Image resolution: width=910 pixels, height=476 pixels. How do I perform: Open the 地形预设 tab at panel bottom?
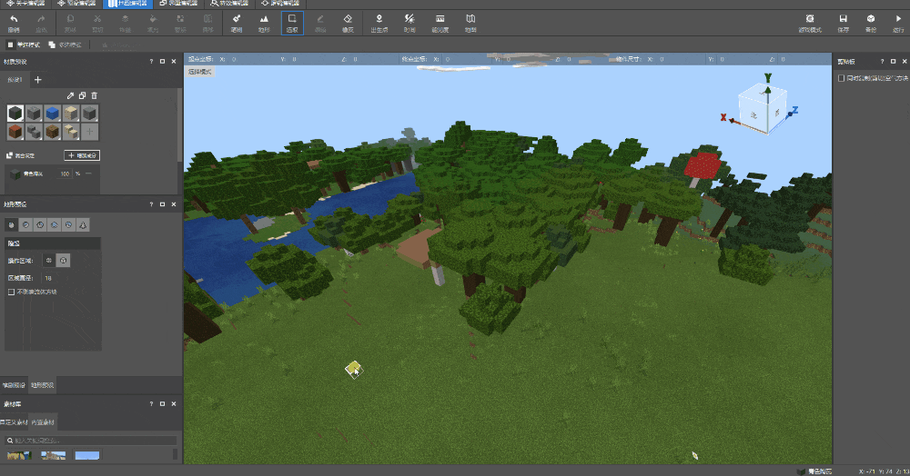(x=43, y=385)
